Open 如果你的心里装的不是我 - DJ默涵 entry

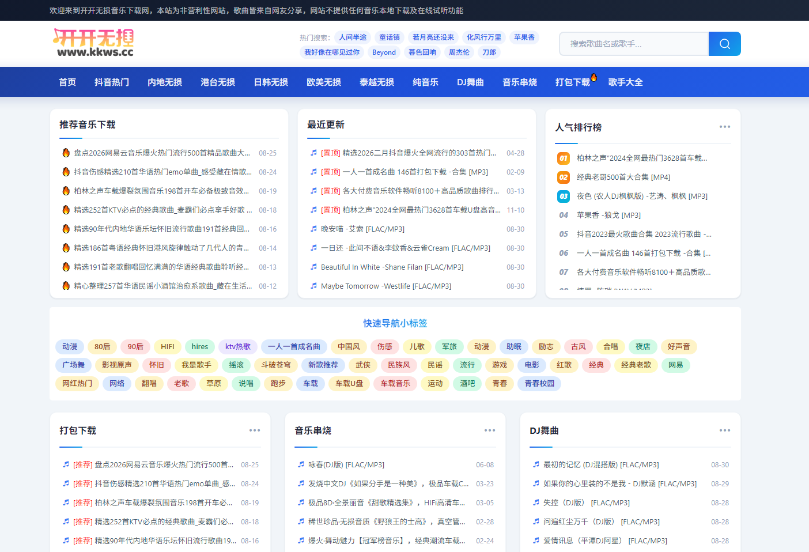(x=620, y=483)
